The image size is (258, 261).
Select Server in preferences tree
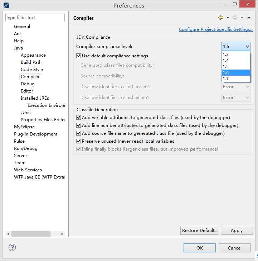tap(20, 156)
